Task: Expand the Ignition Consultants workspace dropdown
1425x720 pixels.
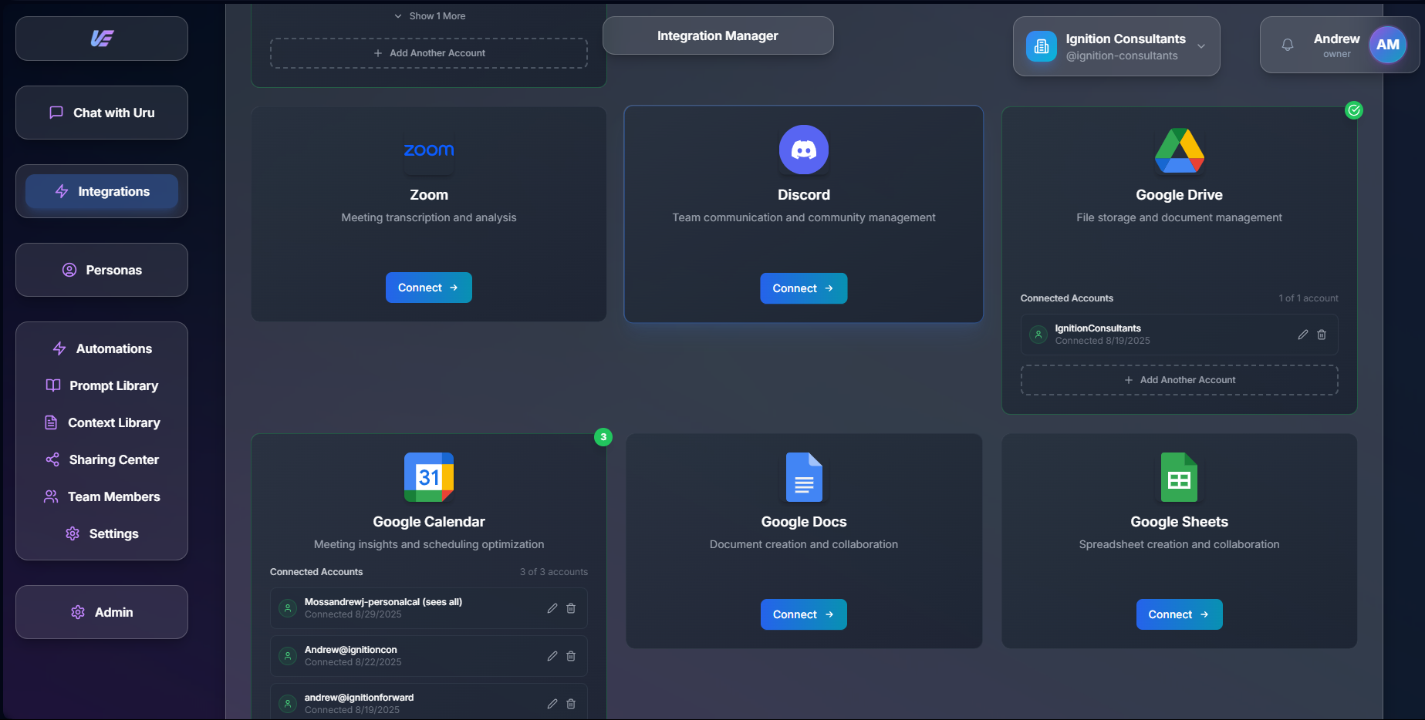Action: tap(1201, 46)
